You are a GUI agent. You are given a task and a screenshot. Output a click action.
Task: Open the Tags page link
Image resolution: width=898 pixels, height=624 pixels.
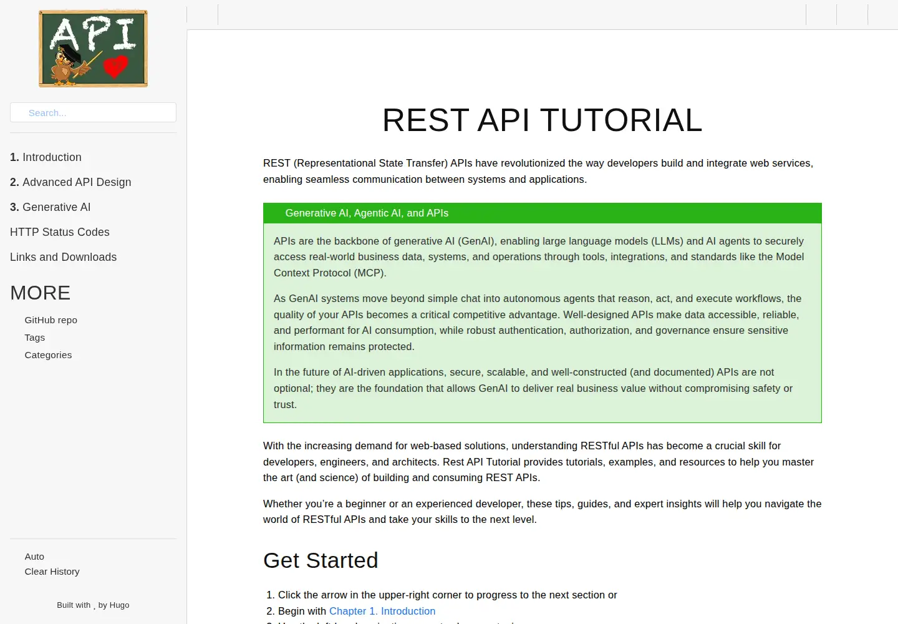34,338
